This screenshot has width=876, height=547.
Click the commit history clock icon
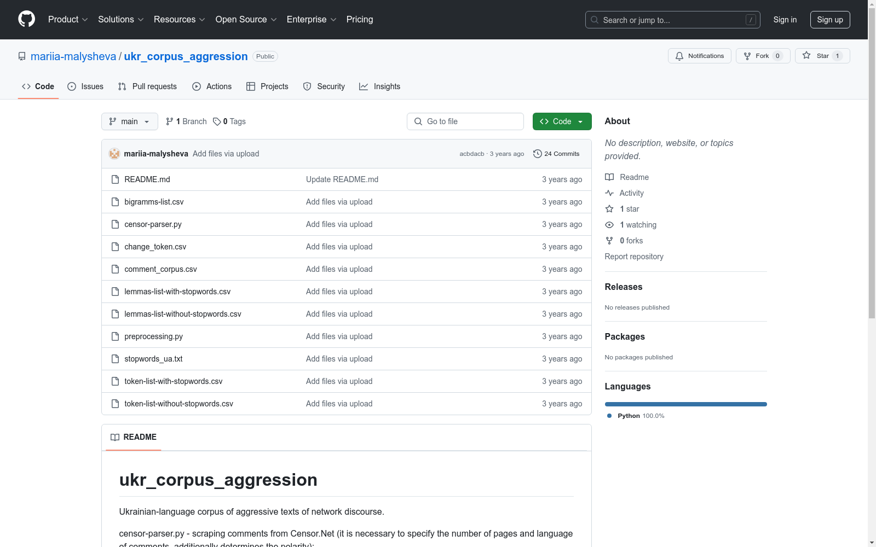(538, 154)
